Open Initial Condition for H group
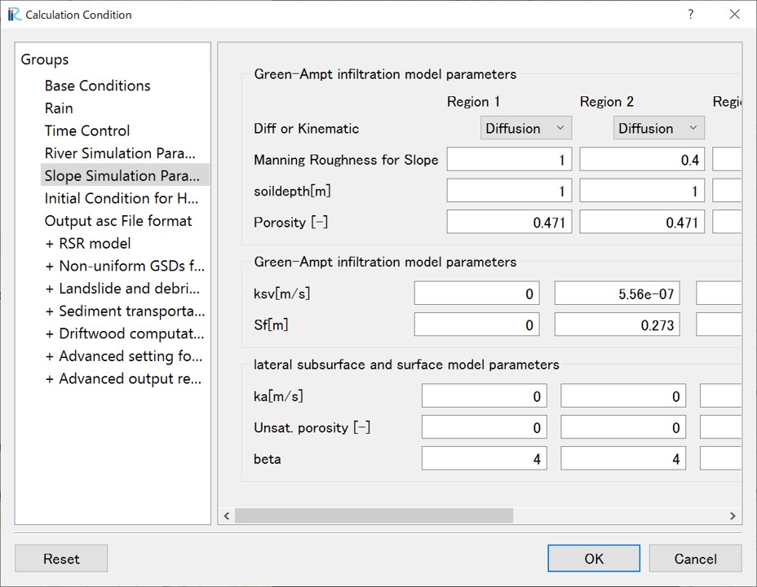This screenshot has width=757, height=587. (122, 198)
